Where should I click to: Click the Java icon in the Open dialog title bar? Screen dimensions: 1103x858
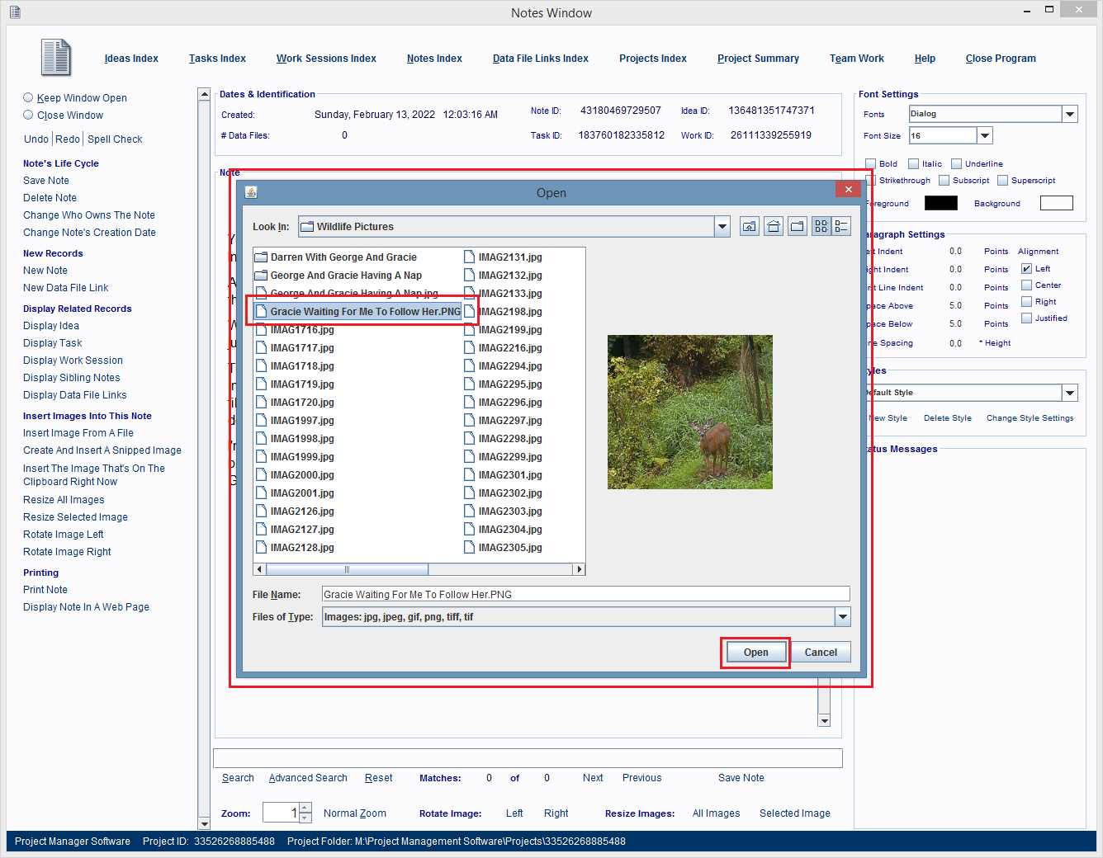(251, 192)
